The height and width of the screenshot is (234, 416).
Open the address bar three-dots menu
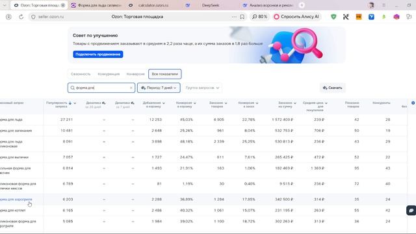[x=234, y=17]
